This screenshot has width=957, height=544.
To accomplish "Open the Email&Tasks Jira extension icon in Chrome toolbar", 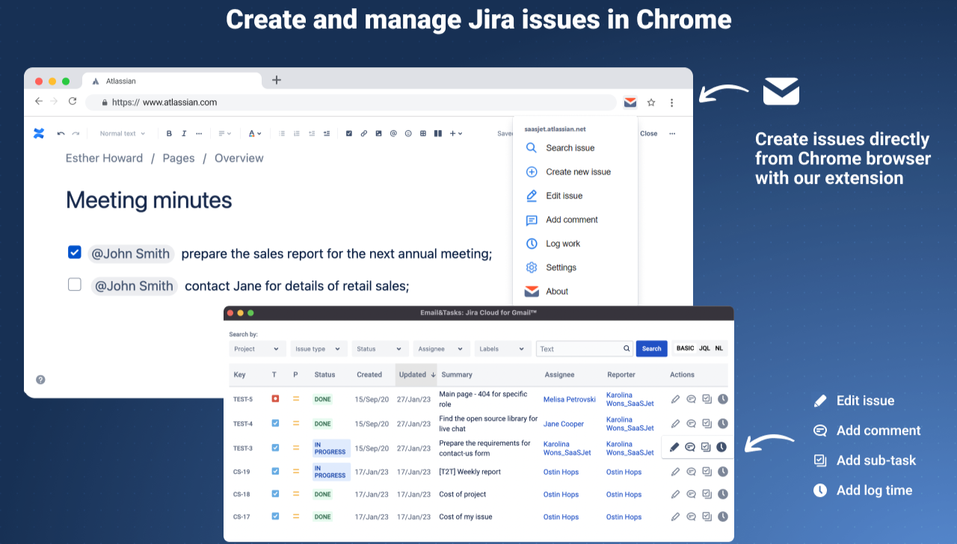I will [x=630, y=102].
